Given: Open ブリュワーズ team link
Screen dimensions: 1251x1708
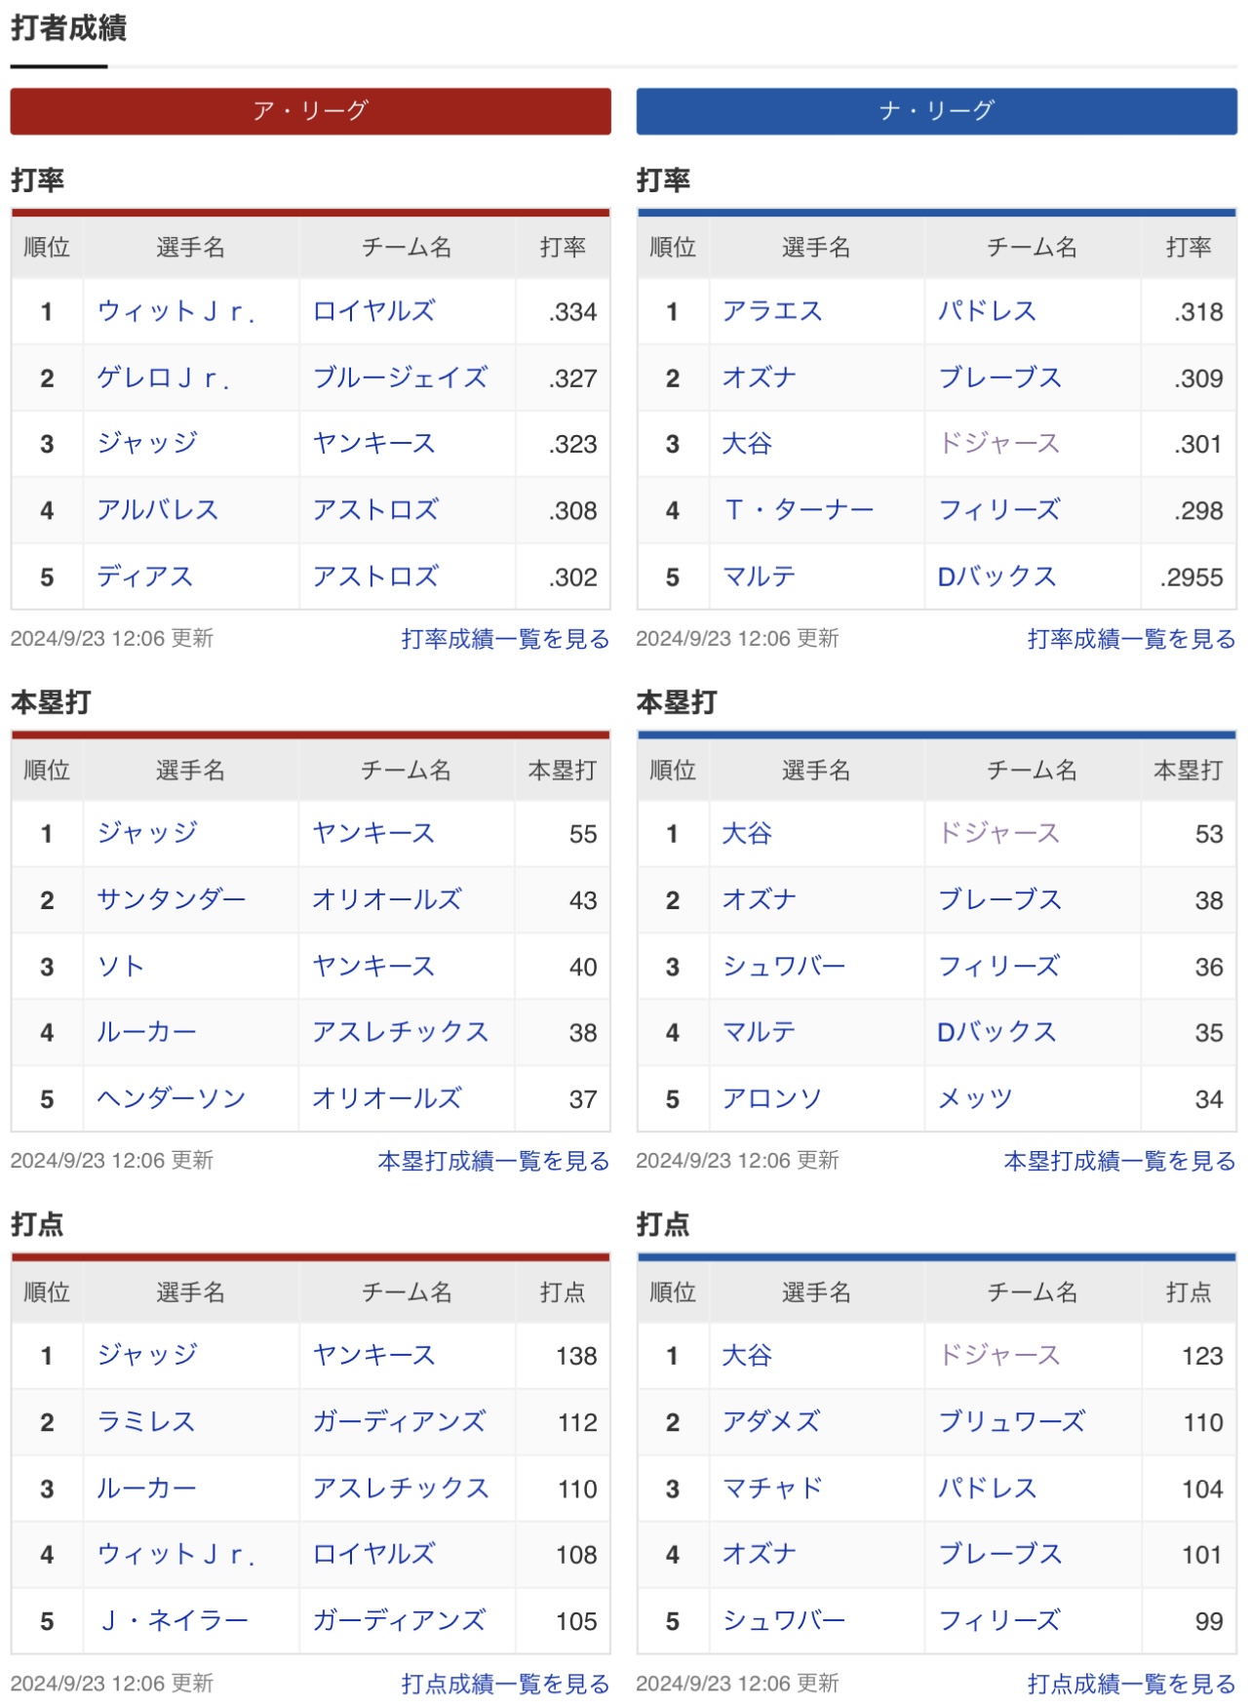Looking at the screenshot, I should [1011, 1421].
